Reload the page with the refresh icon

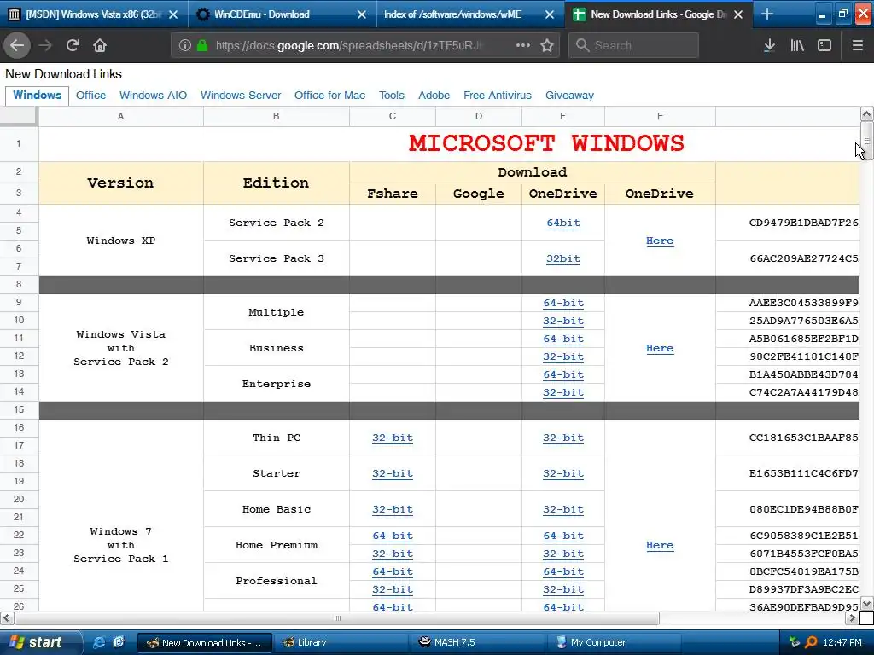[73, 45]
